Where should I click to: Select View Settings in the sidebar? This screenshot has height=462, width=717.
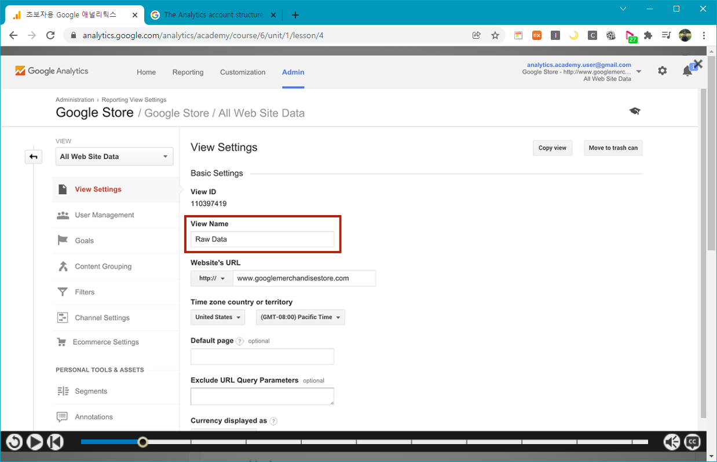[116, 189]
